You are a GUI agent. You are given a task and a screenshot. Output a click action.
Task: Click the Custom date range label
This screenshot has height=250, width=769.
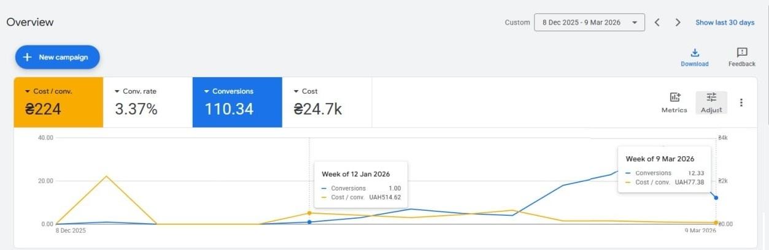517,23
